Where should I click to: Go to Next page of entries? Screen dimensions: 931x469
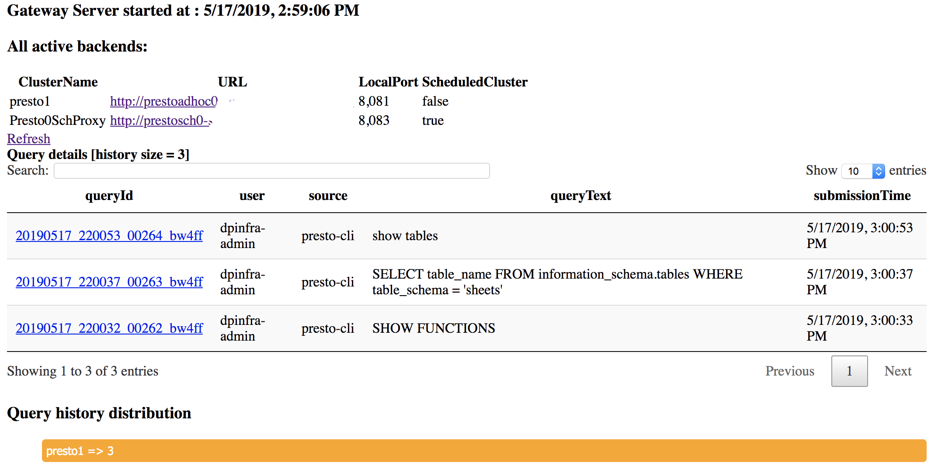pos(898,371)
